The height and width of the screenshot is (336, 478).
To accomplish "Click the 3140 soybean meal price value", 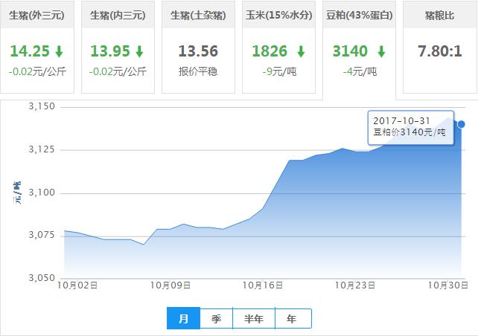I will click(350, 51).
